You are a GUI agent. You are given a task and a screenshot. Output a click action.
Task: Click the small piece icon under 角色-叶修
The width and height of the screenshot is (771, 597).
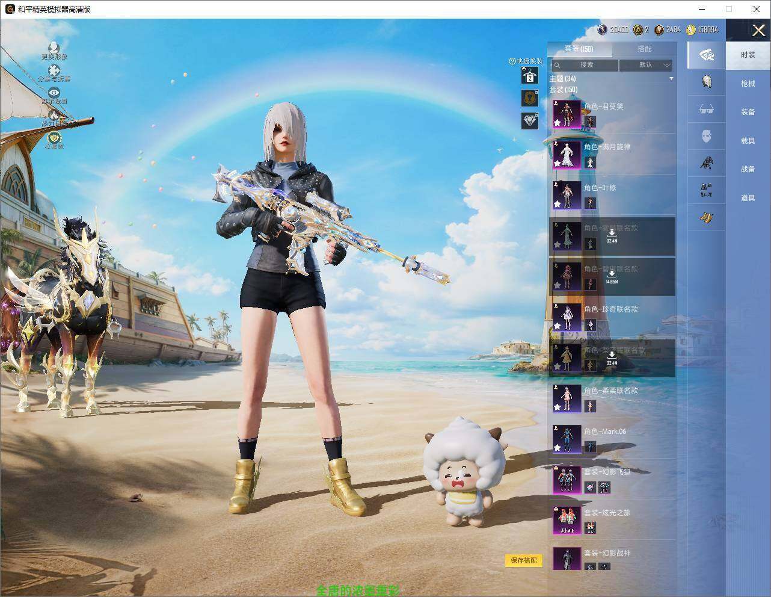[590, 203]
